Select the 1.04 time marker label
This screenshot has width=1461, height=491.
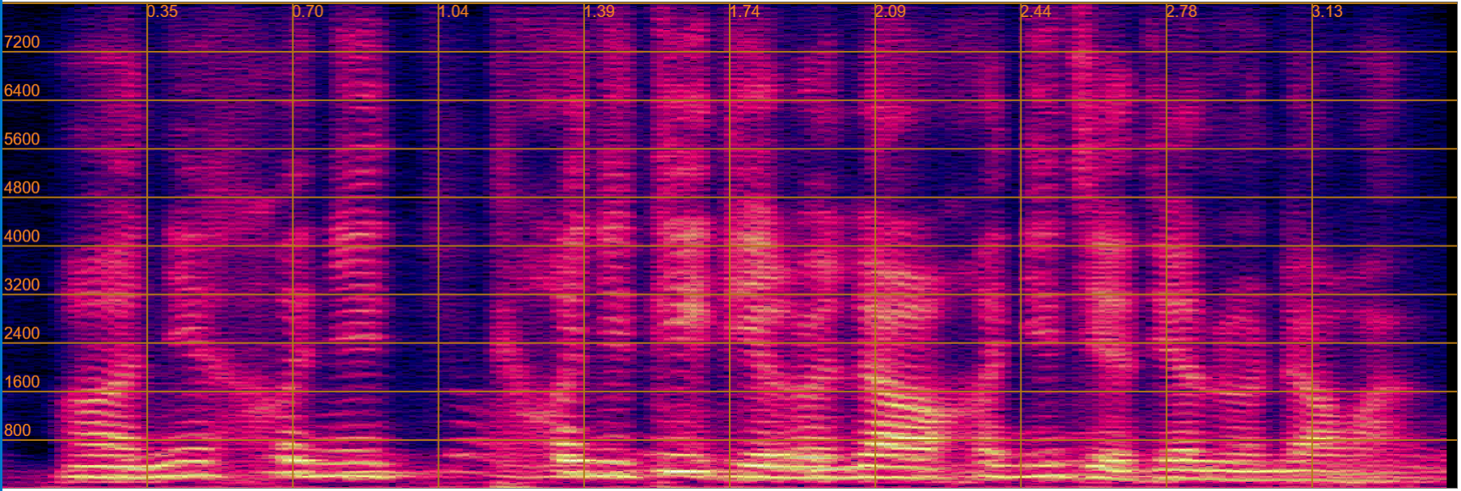pyautogui.click(x=453, y=11)
